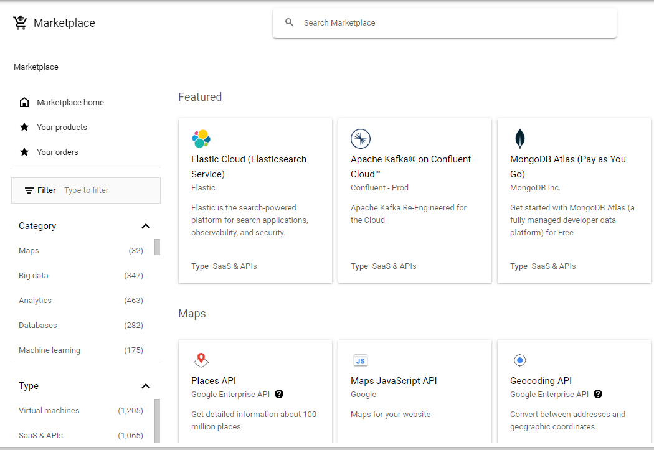
Task: Click the Category list scrollbar
Action: [x=157, y=246]
